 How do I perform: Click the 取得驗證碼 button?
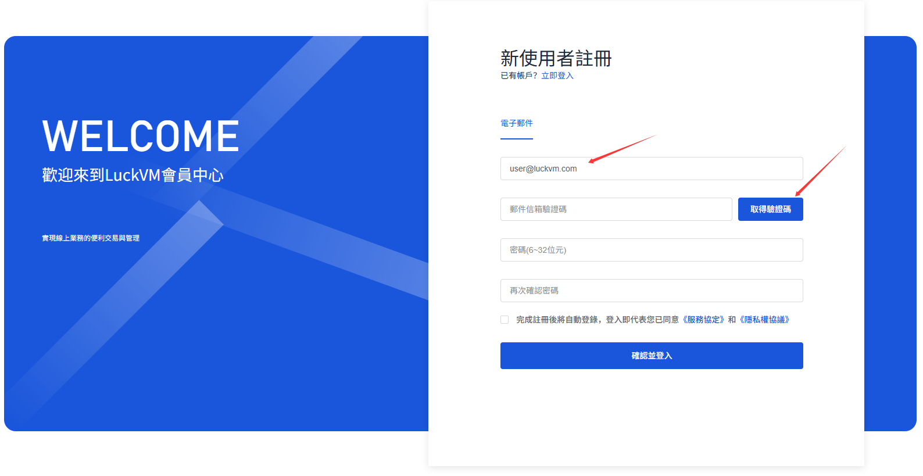[771, 209]
